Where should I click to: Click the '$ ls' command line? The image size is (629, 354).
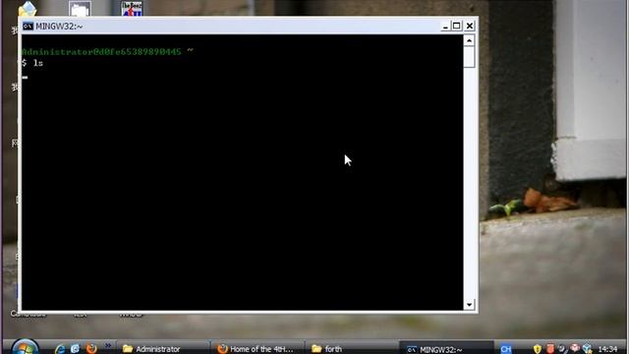coord(32,63)
